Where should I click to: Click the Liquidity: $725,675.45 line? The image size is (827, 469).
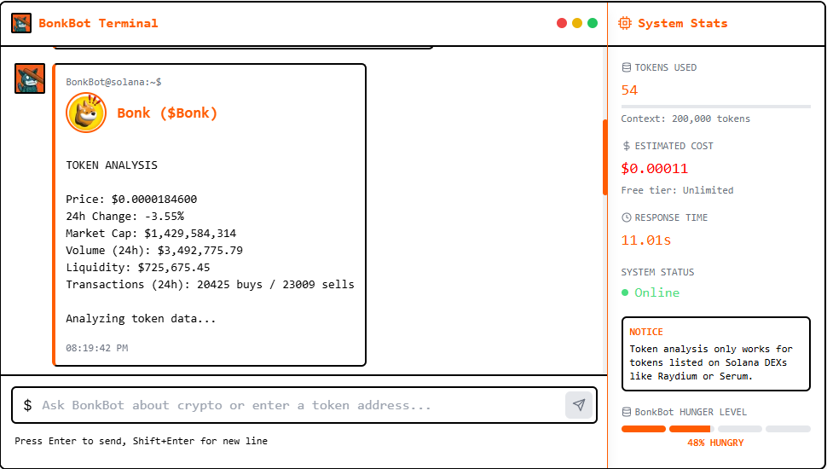pyautogui.click(x=137, y=268)
